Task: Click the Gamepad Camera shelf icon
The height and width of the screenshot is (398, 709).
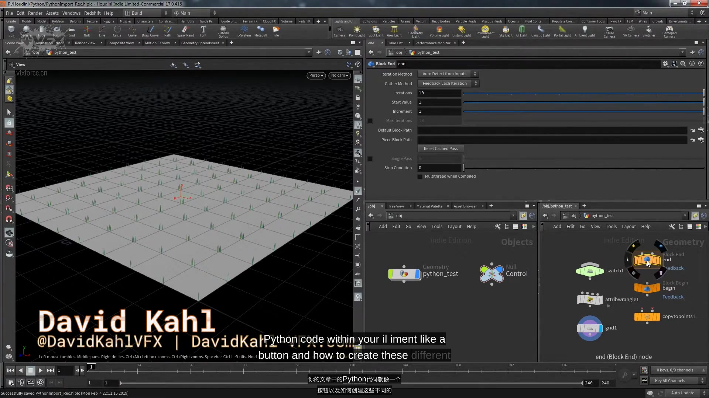Action: (x=669, y=31)
